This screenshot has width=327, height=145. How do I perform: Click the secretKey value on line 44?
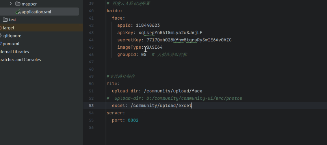click(189, 40)
